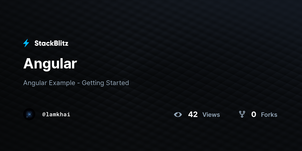Screen dimensions: 302x151
Task: Click the StackBlitz wordmark text
Action: (51, 43)
